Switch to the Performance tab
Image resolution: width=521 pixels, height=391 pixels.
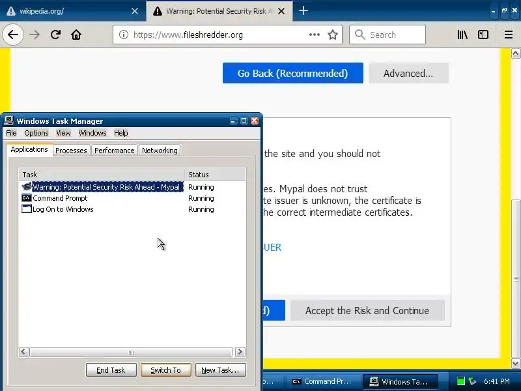point(115,151)
